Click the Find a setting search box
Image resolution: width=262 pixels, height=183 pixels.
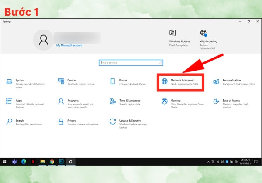point(131,63)
